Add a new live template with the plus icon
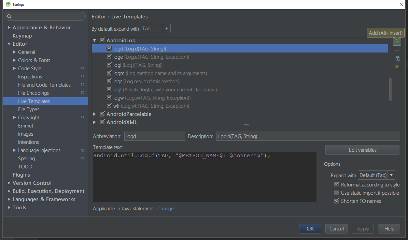Screen dimensions: 408x240 (x=397, y=42)
